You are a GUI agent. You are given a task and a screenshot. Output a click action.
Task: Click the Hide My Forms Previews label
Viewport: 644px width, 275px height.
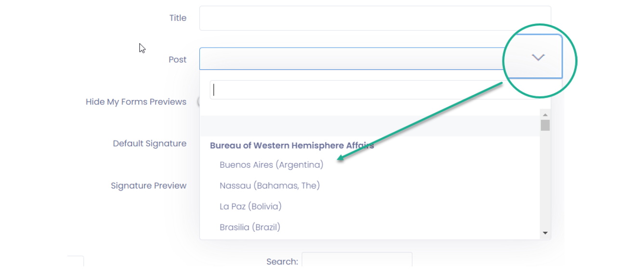(136, 102)
